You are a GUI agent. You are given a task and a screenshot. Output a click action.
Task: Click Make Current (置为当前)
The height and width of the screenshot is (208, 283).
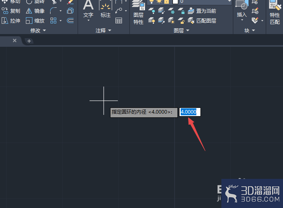202,11
